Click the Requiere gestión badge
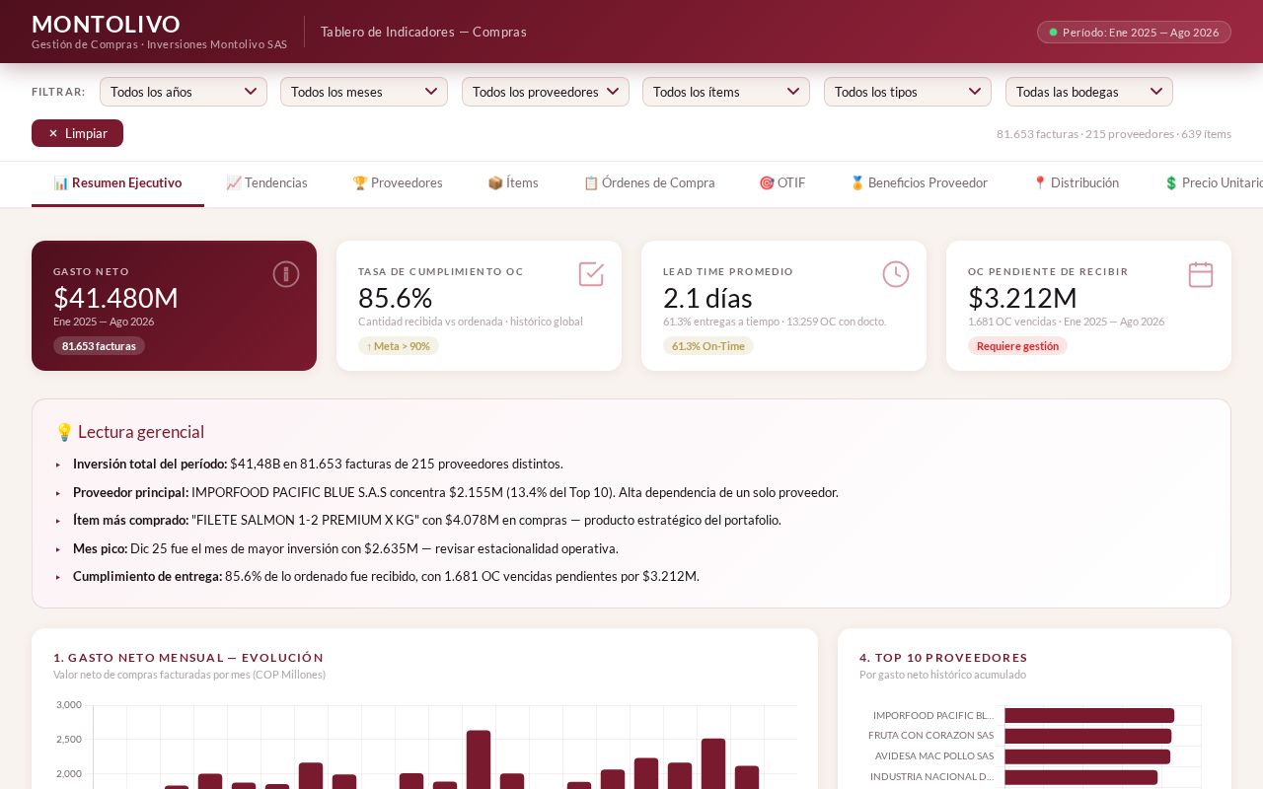 (1017, 346)
